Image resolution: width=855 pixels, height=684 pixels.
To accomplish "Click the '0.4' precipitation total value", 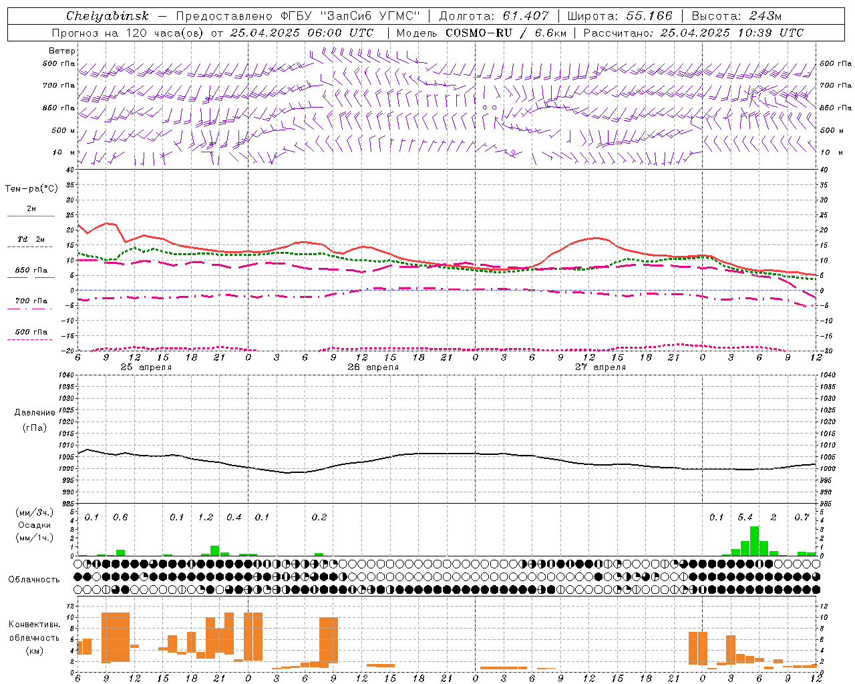I will 234,517.
